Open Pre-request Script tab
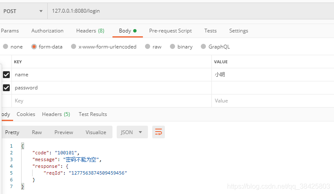The height and width of the screenshot is (194, 334). coord(170,31)
